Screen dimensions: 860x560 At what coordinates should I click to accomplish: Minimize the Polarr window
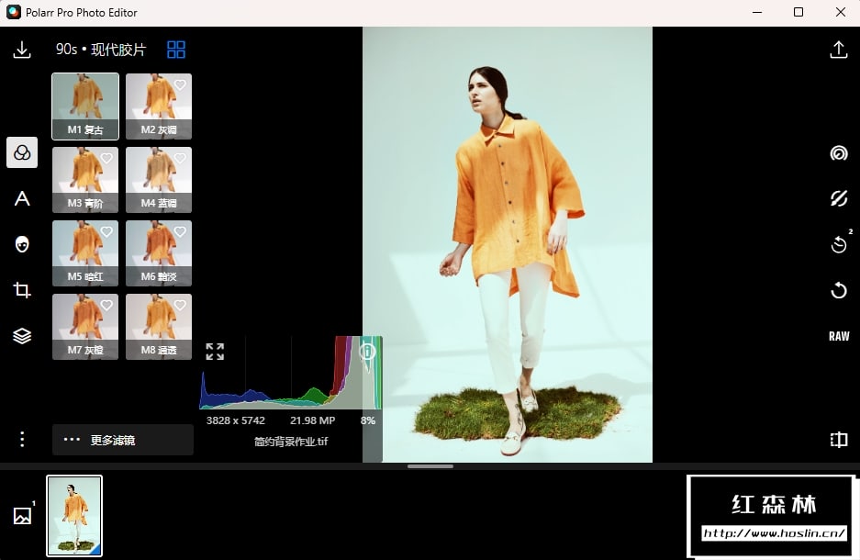[x=757, y=12]
